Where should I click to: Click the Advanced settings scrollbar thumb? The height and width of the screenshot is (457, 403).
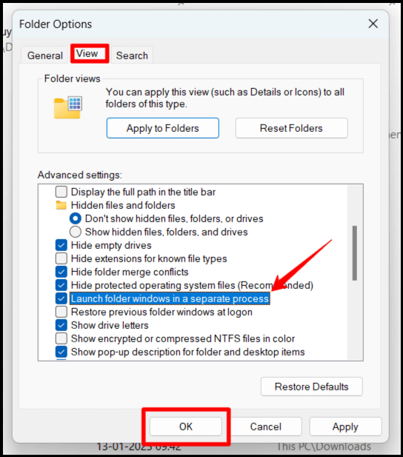355,253
